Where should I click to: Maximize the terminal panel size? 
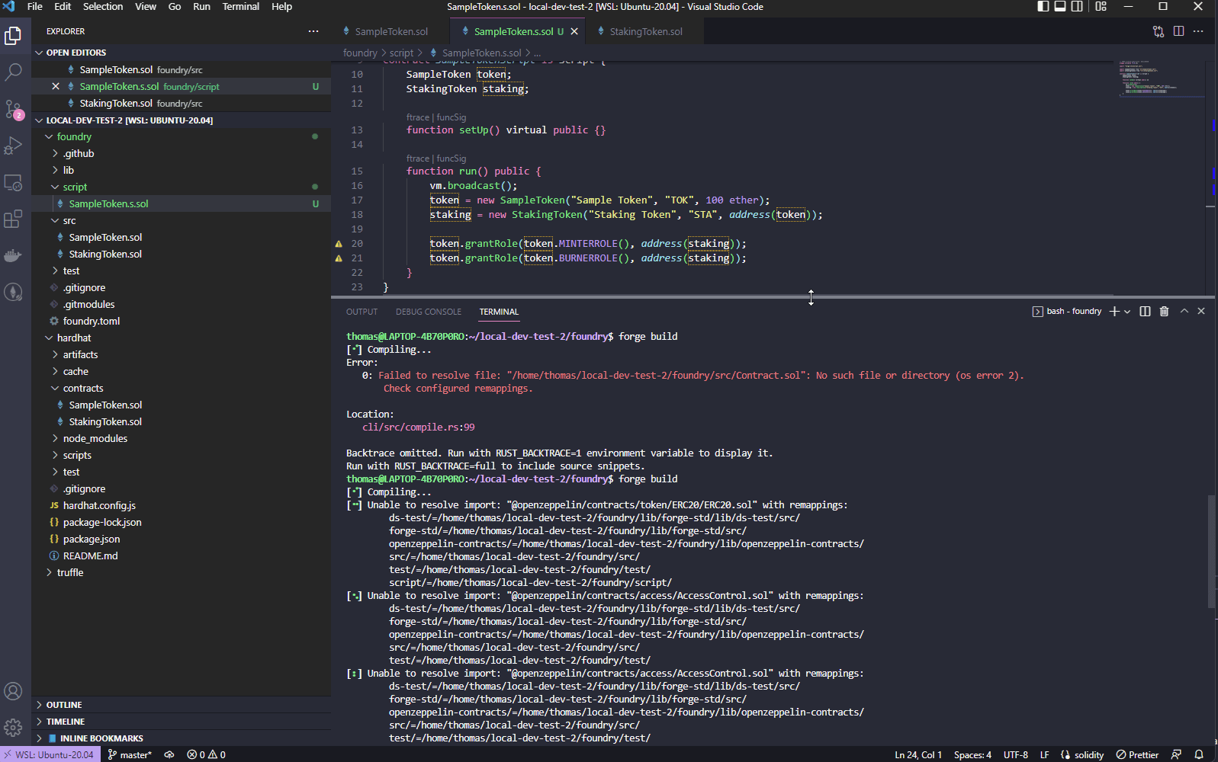[1184, 311]
